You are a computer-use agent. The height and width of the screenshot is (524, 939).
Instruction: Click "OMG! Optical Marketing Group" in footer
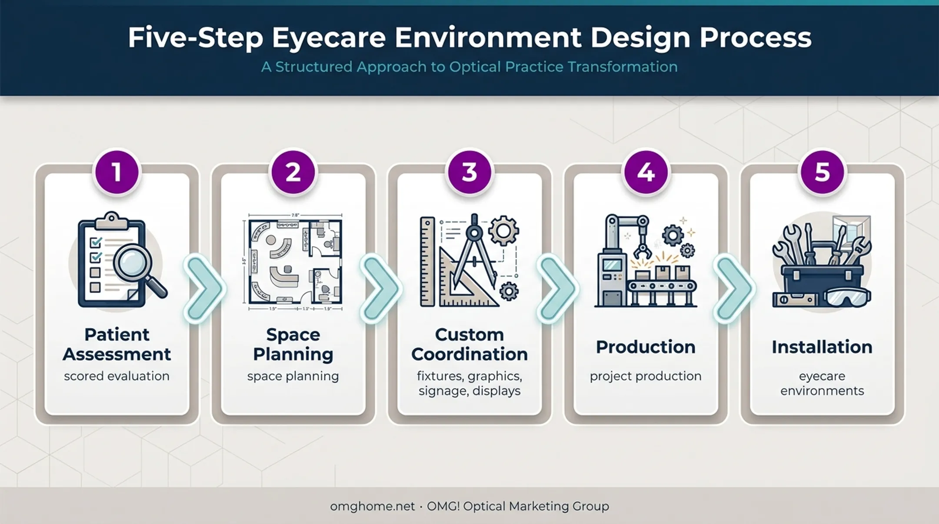[518, 506]
